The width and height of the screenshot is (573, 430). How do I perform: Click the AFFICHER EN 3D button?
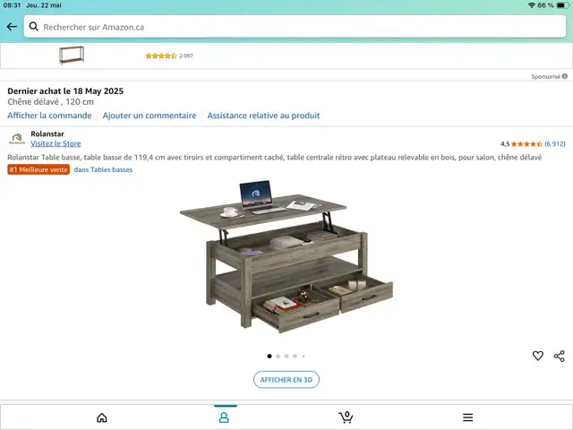click(x=286, y=380)
